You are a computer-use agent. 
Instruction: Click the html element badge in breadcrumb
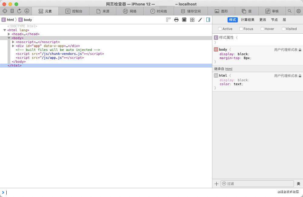3,20
